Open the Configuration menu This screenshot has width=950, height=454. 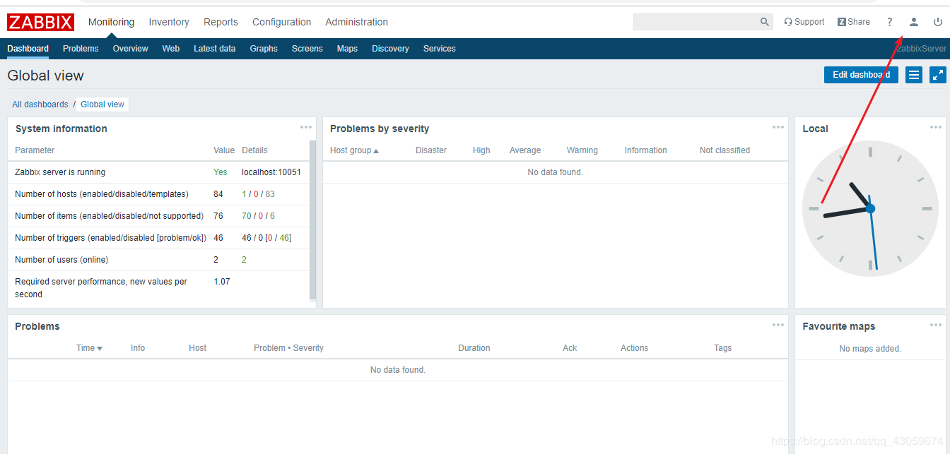281,22
